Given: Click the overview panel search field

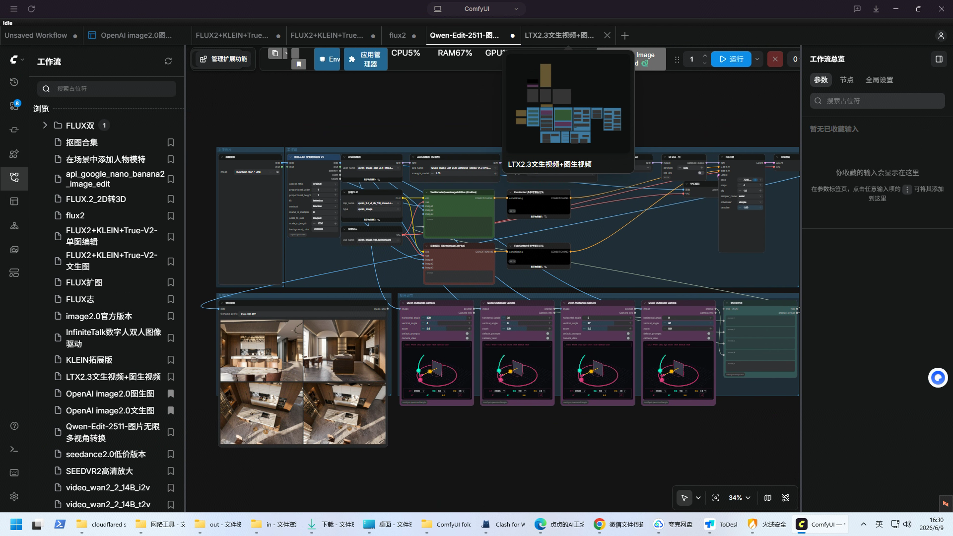Looking at the screenshot, I should [877, 101].
